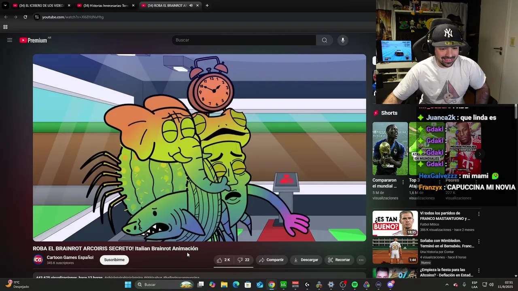Mute the tab via speaker icon

click(x=191, y=6)
